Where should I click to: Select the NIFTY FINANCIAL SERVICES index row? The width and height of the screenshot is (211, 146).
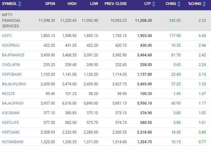(x=105, y=21)
